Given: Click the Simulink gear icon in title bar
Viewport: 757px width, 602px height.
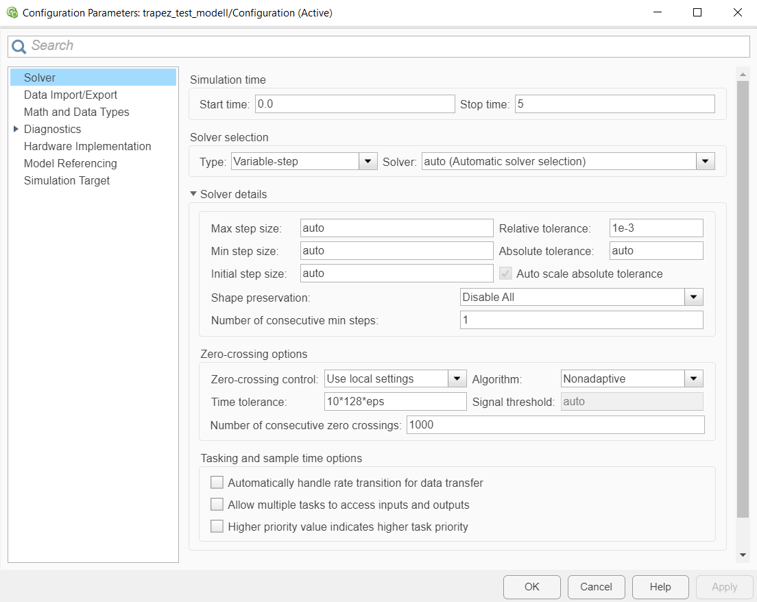Looking at the screenshot, I should click(x=12, y=12).
